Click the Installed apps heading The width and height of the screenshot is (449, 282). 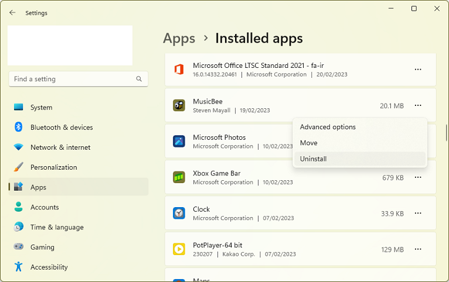click(x=259, y=38)
